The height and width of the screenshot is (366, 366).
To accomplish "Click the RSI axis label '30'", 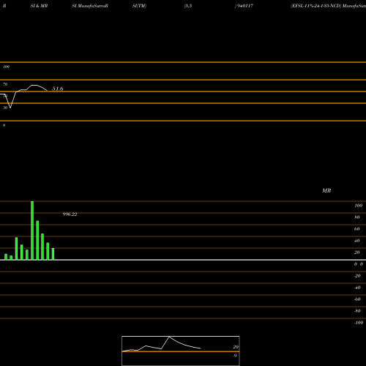I will (5, 108).
